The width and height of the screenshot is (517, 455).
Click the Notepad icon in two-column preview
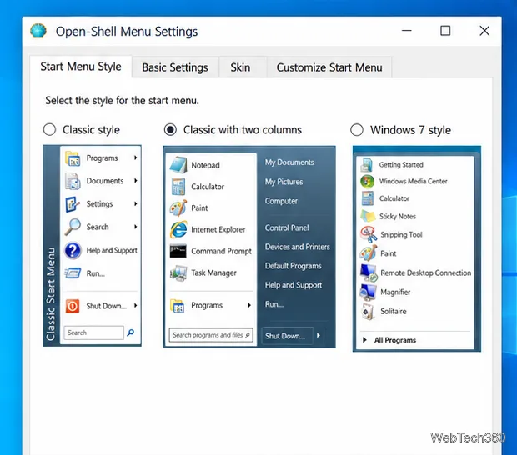click(x=178, y=165)
